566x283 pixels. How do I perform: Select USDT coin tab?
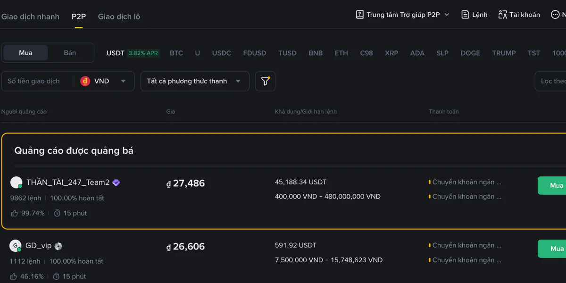(x=116, y=53)
